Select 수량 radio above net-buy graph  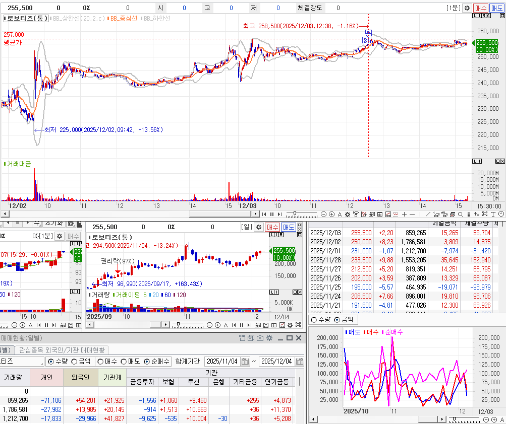314,320
